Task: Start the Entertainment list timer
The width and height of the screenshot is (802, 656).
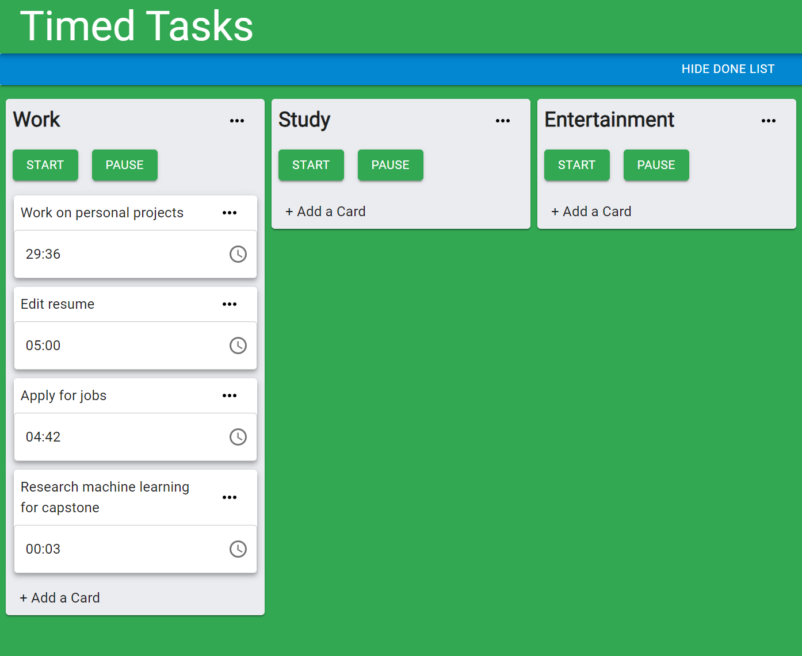Action: 576,165
